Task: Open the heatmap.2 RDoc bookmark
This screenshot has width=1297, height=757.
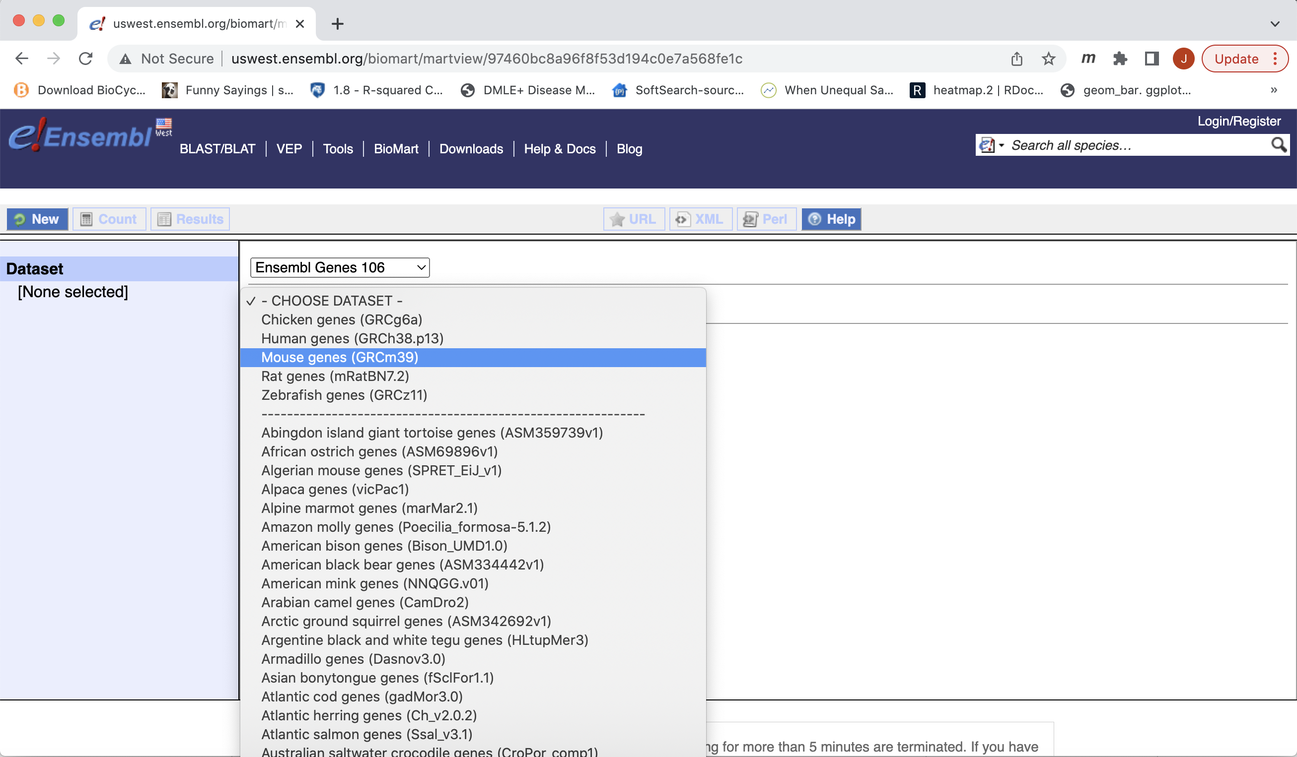Action: pyautogui.click(x=976, y=90)
